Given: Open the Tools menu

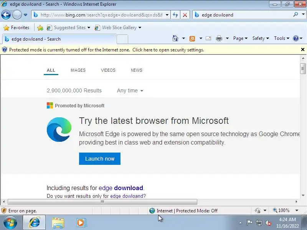Looking at the screenshot, I should (x=282, y=38).
